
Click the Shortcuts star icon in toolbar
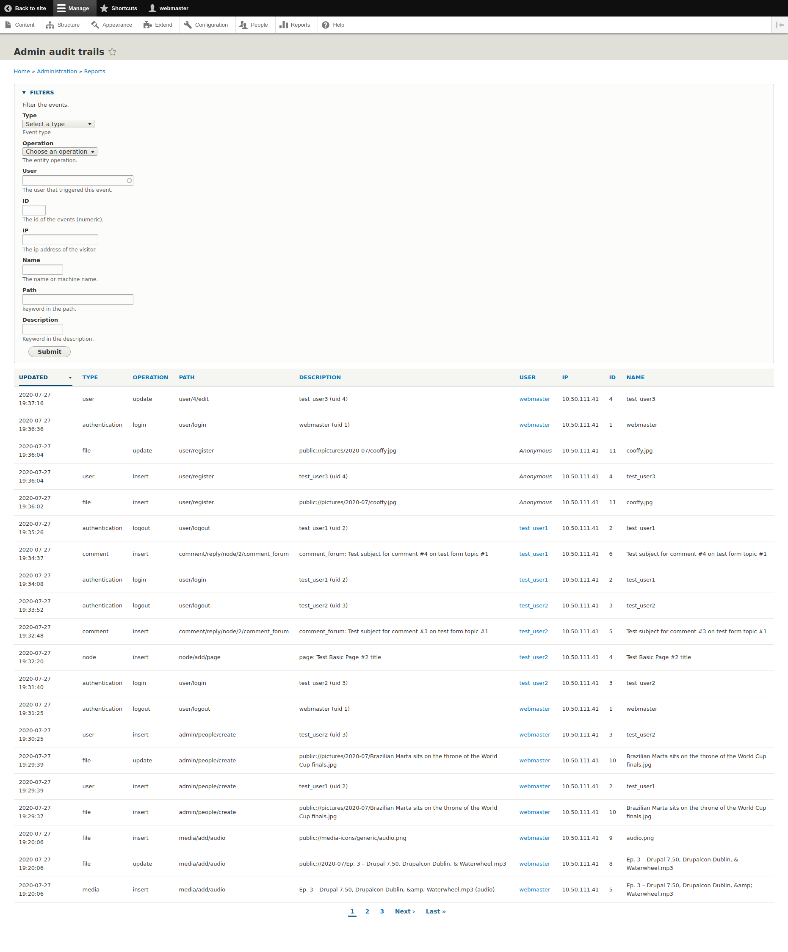pos(104,8)
